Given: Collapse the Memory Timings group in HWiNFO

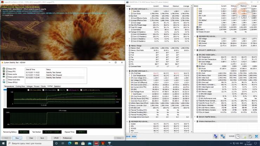Looking at the screenshot, I should (127, 46).
